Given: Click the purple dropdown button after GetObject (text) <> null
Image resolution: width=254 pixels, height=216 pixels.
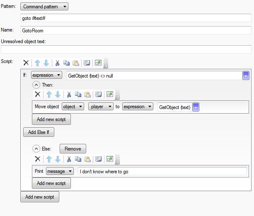Looking at the screenshot, I should [x=246, y=75].
